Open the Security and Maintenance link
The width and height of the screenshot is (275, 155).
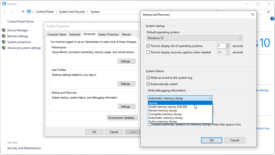pos(24,148)
